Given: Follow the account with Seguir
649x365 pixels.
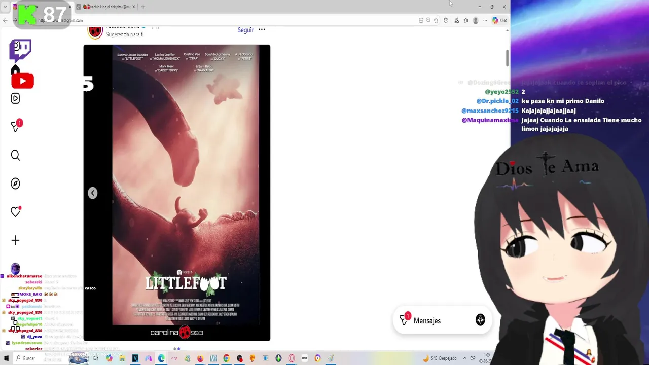Looking at the screenshot, I should tap(246, 30).
